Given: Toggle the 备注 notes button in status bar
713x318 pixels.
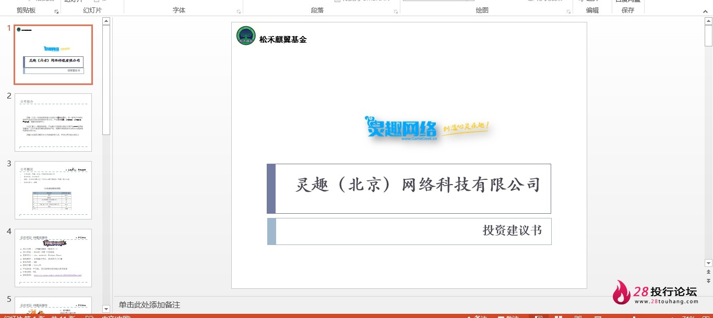Looking at the screenshot, I should click(476, 316).
